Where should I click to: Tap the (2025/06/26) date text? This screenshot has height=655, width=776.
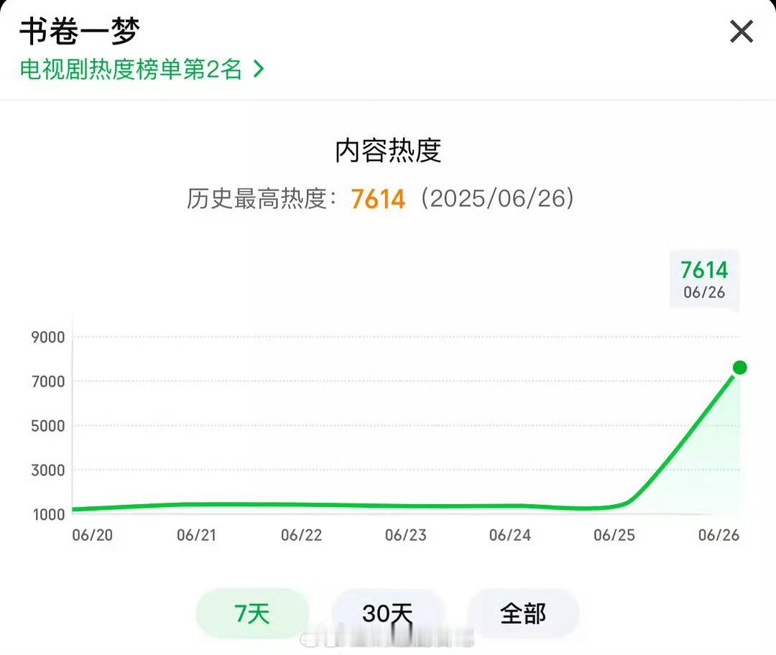pos(497,199)
